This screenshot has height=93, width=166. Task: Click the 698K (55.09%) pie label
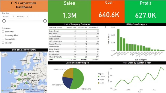[x=86, y=89]
